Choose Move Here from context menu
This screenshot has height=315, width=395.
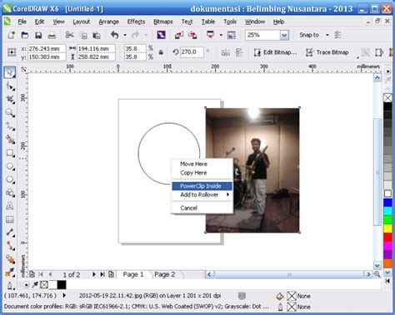tap(202, 164)
